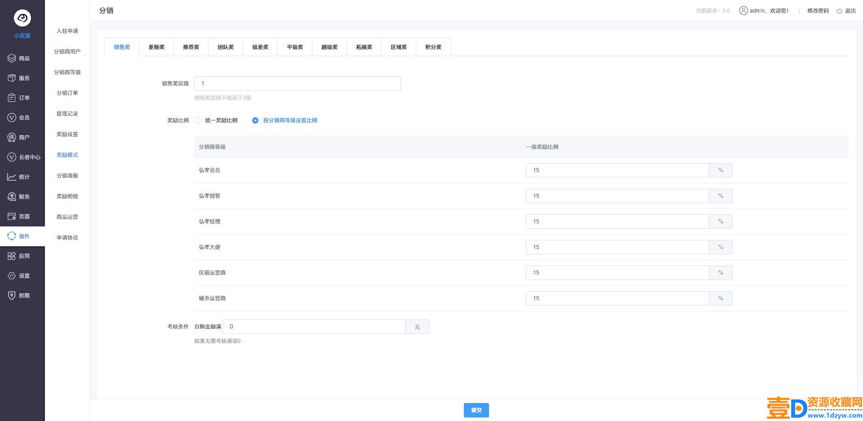Open 商品运营 submenu item

pos(67,217)
